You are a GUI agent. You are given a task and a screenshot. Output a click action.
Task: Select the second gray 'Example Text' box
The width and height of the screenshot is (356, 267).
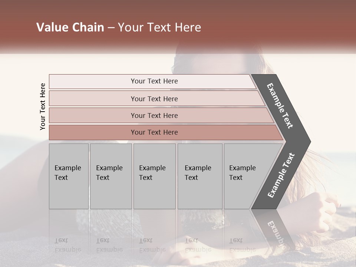tap(111, 176)
